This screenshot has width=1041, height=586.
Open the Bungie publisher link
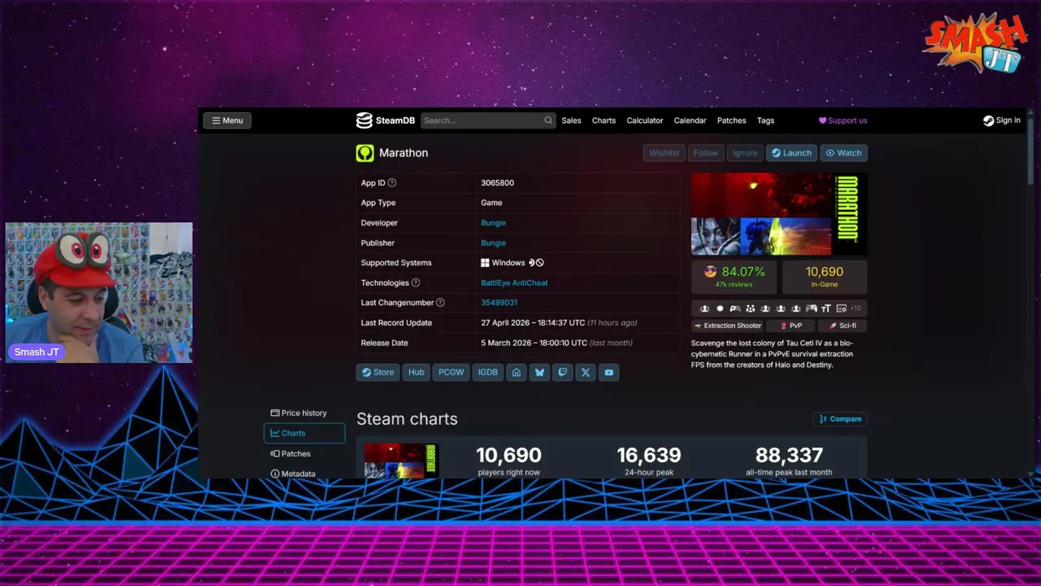click(x=493, y=243)
